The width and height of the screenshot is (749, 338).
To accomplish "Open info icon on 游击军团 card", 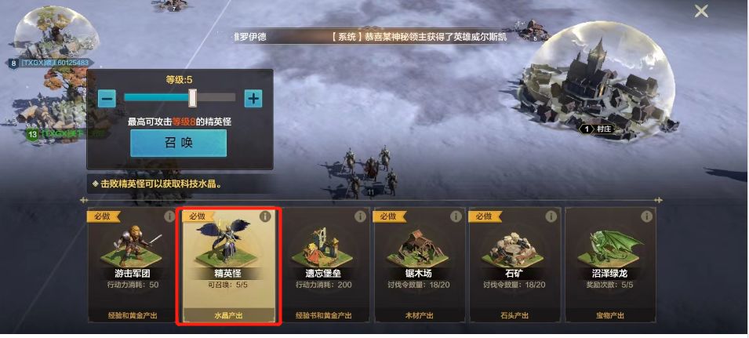I will [x=169, y=216].
